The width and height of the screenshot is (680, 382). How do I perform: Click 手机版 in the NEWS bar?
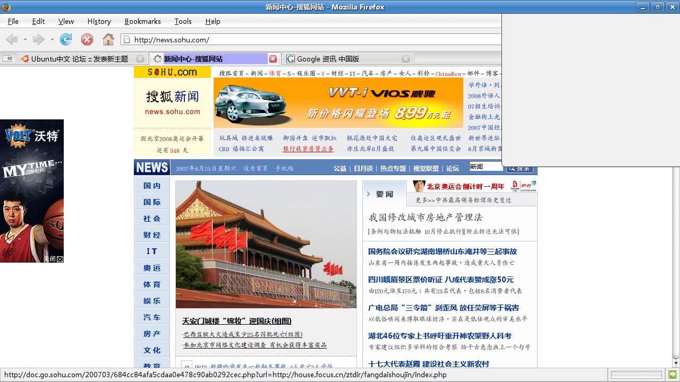(284, 168)
